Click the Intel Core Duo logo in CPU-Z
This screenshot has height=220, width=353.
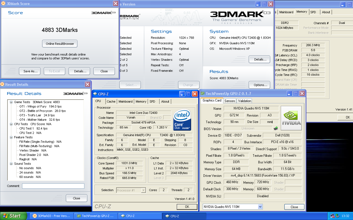click(182, 120)
